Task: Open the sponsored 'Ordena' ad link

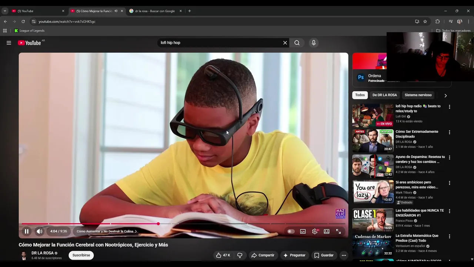Action: point(374,76)
